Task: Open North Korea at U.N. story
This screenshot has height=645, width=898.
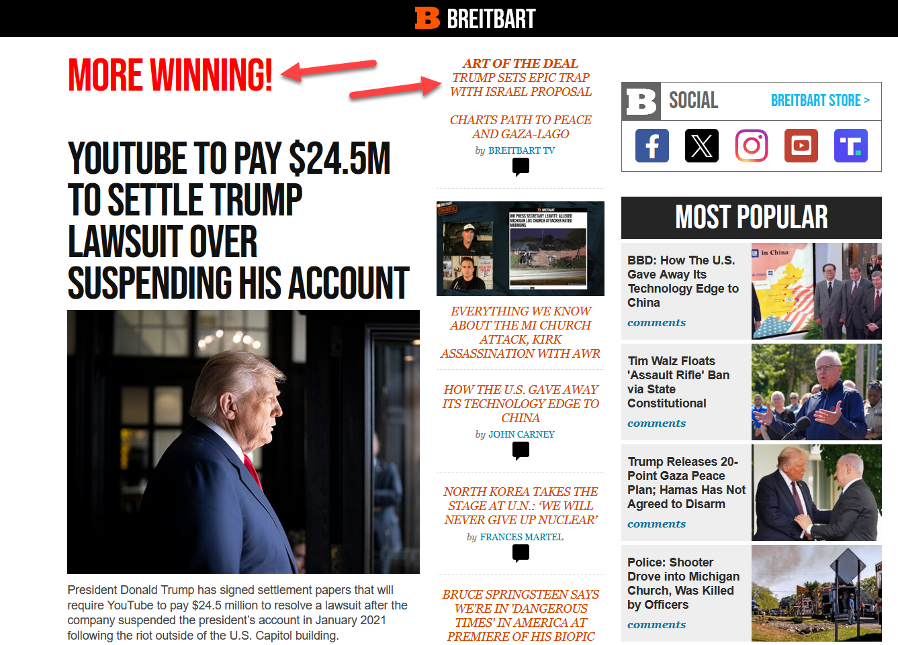Action: coord(521,506)
